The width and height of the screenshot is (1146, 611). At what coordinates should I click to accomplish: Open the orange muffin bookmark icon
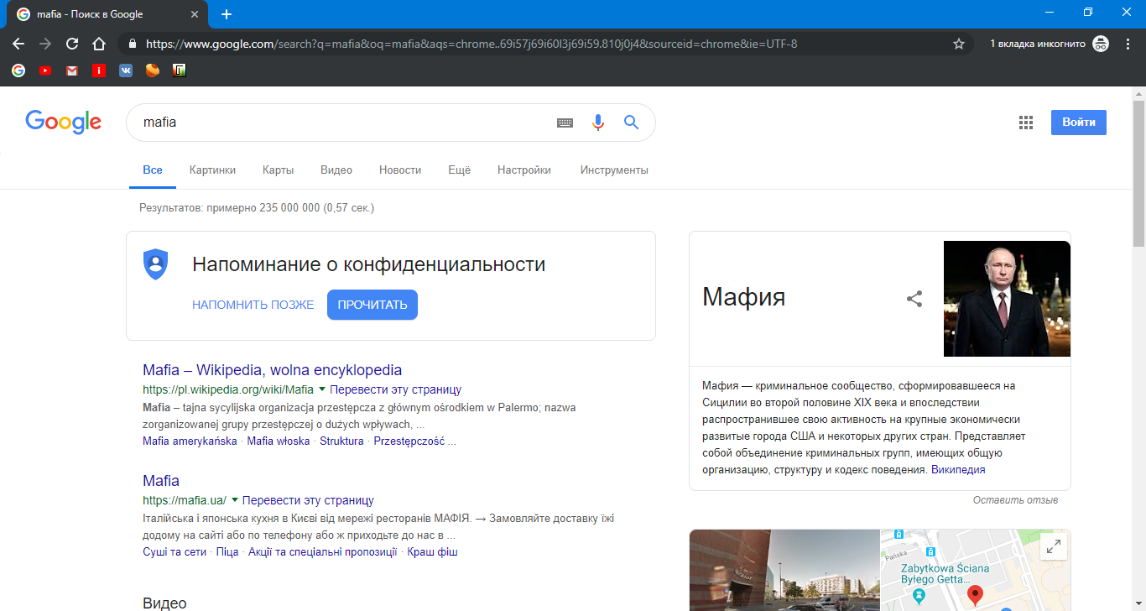click(153, 70)
